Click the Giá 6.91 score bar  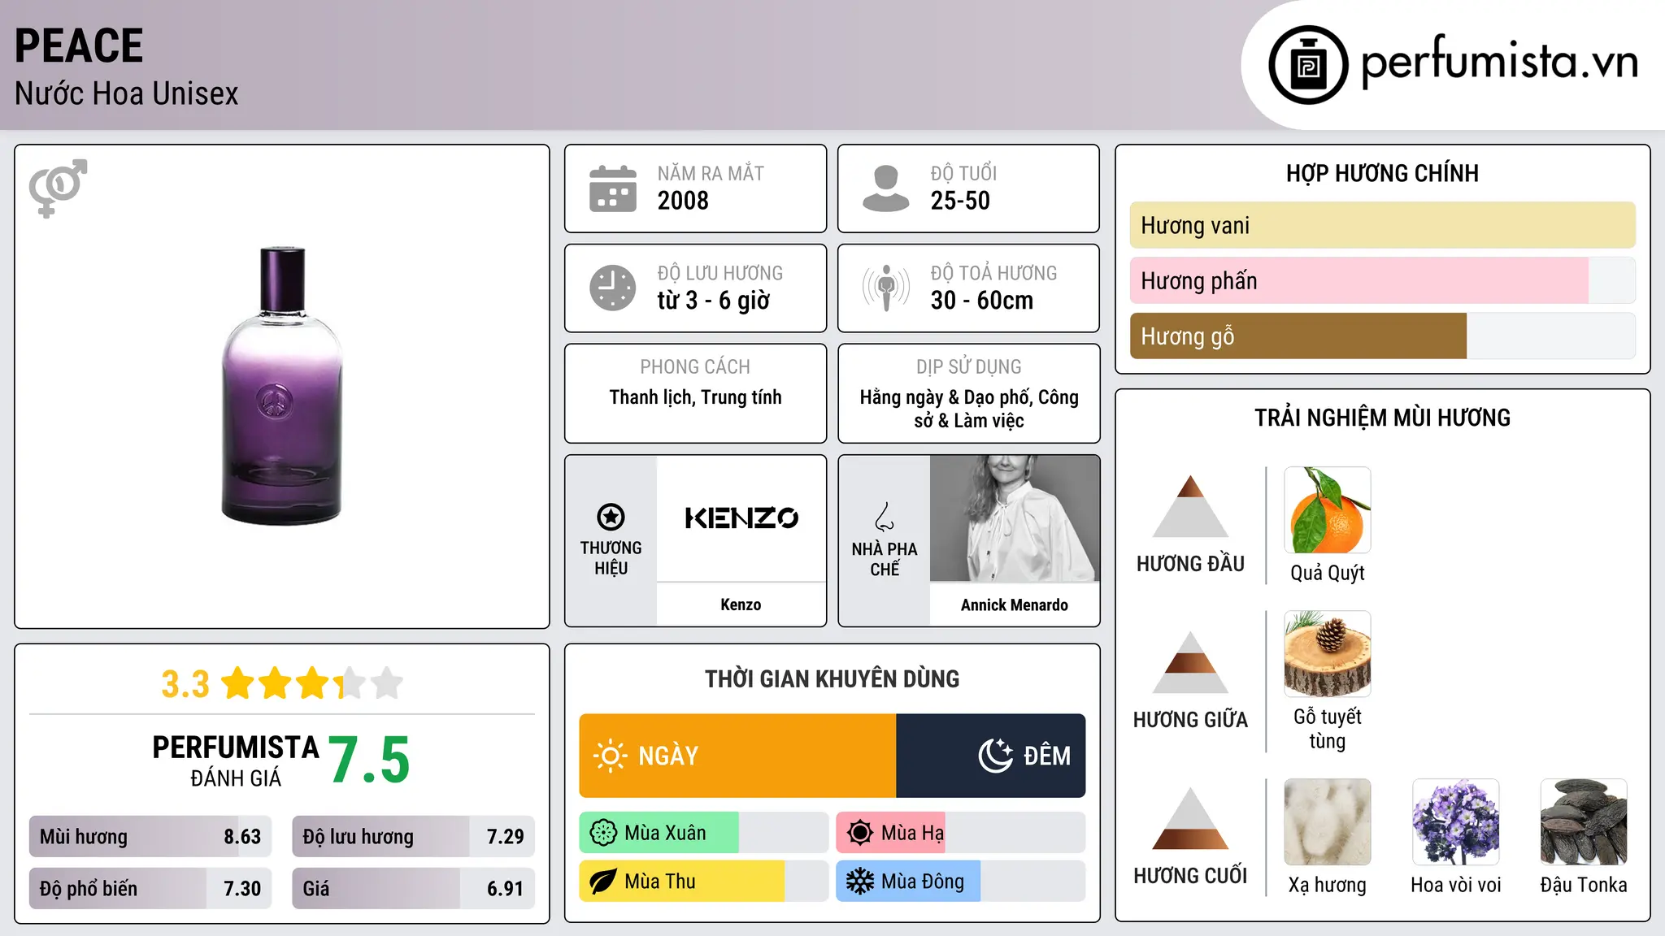413,889
